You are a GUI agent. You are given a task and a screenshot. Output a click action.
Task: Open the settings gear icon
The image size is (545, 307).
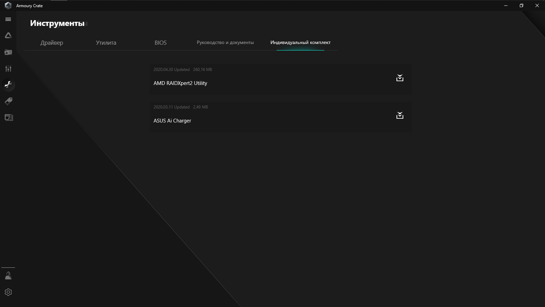tap(8, 292)
